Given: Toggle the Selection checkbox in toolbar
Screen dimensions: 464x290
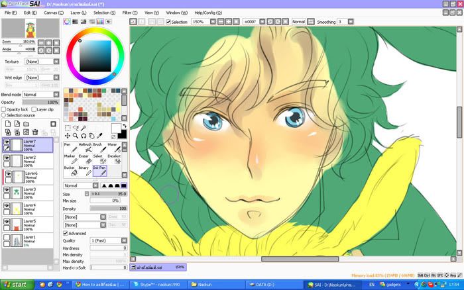Looking at the screenshot, I should 167,22.
